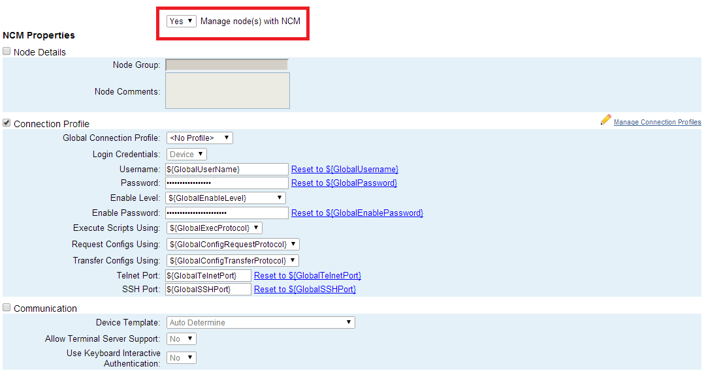This screenshot has width=706, height=375.
Task: Click the pencil icon beside Manage Connection Profiles
Action: [605, 119]
